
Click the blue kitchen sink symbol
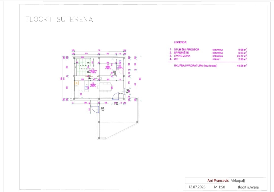pyautogui.click(x=86, y=88)
